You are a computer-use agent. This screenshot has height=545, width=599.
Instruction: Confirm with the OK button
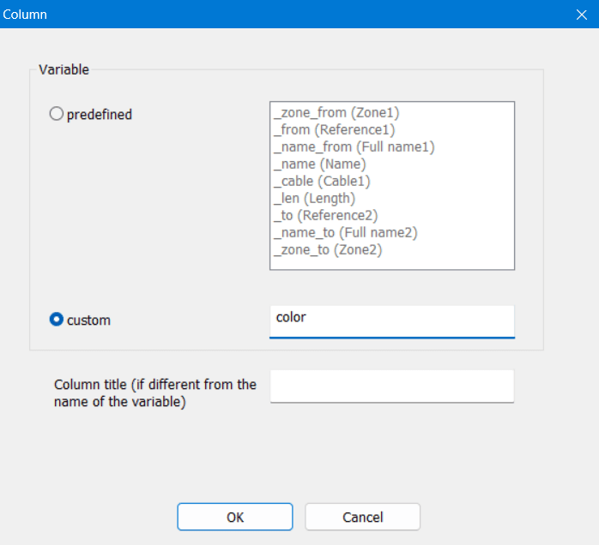click(235, 517)
